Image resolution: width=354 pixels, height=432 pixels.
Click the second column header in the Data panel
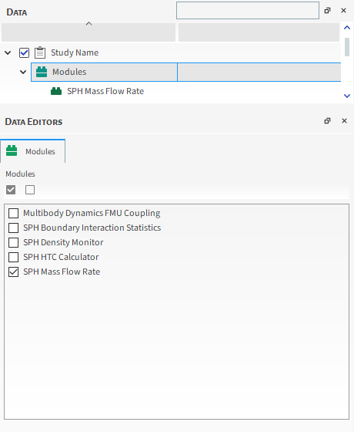[x=259, y=32]
